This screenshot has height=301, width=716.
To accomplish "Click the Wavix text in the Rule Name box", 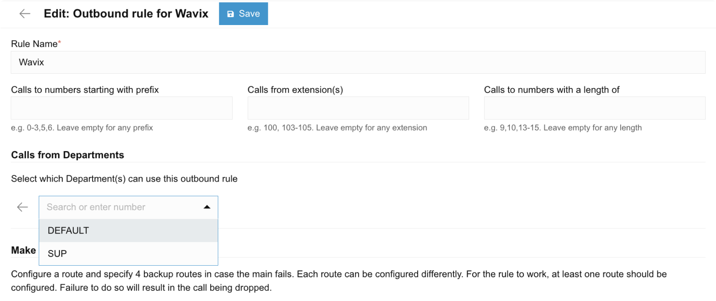I will [31, 62].
